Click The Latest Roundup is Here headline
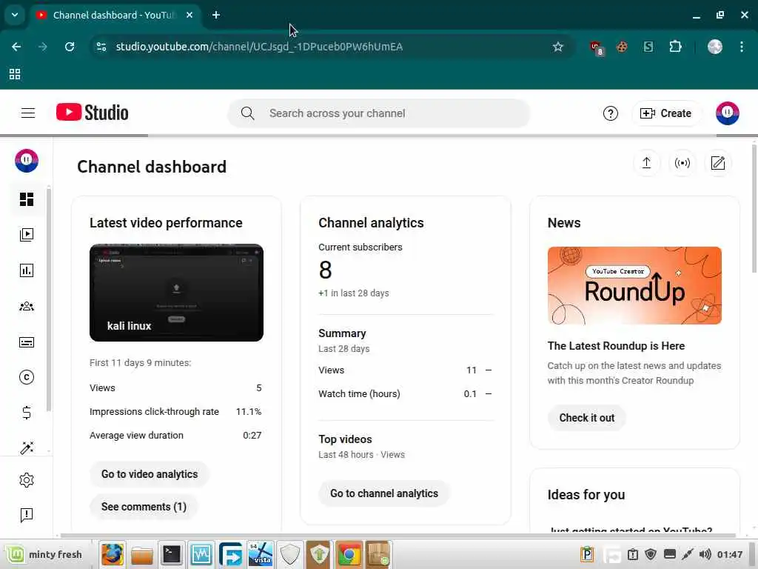The width and height of the screenshot is (758, 569). click(x=616, y=346)
